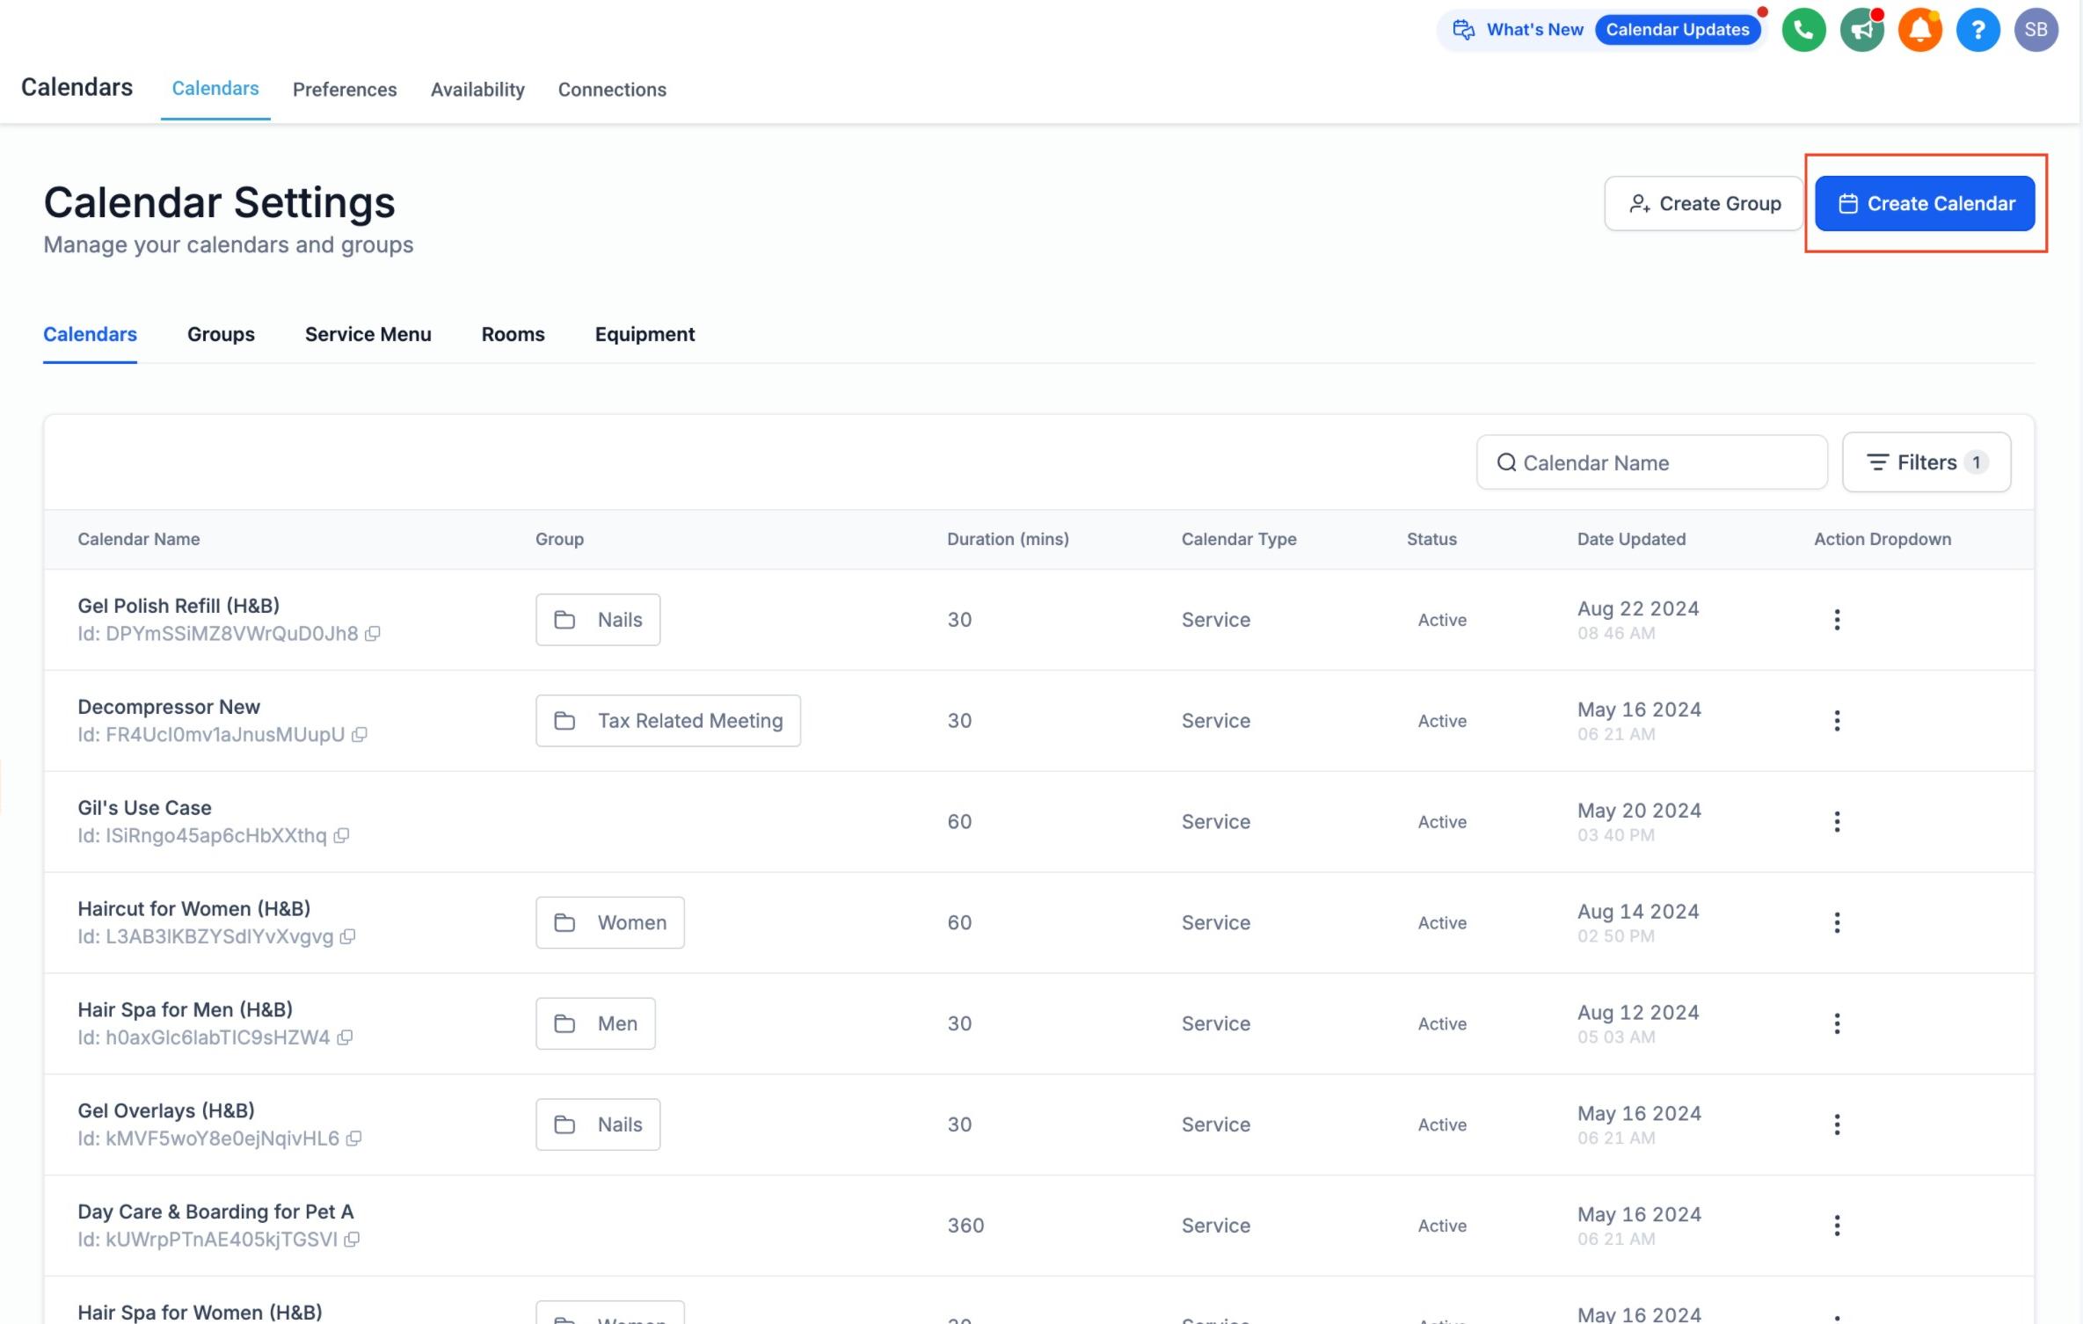
Task: Copy the Decompressor New calendar Id
Action: (x=359, y=735)
